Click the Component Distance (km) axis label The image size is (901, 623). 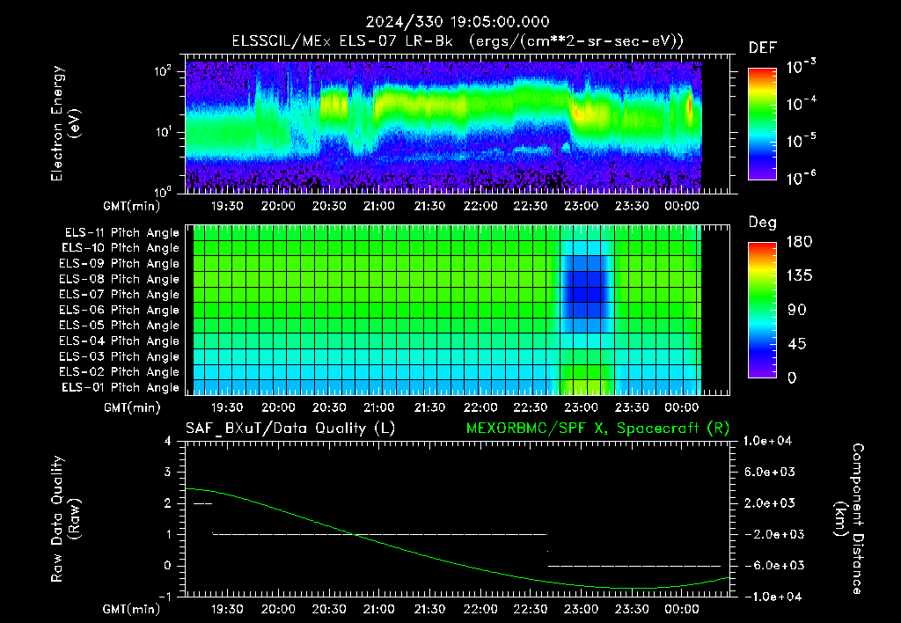[849, 519]
